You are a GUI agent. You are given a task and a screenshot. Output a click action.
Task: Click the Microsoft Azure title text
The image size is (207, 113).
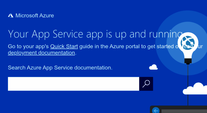coord(35,15)
